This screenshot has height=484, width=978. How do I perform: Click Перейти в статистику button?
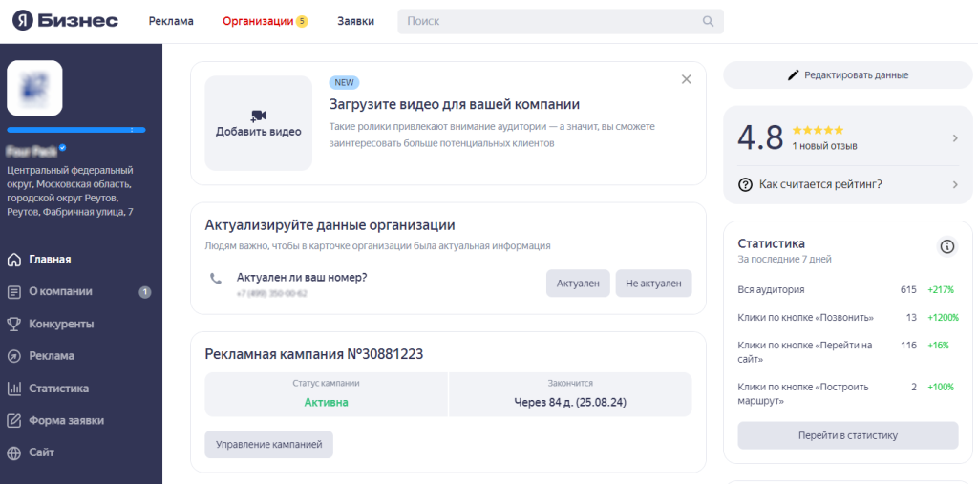click(848, 435)
